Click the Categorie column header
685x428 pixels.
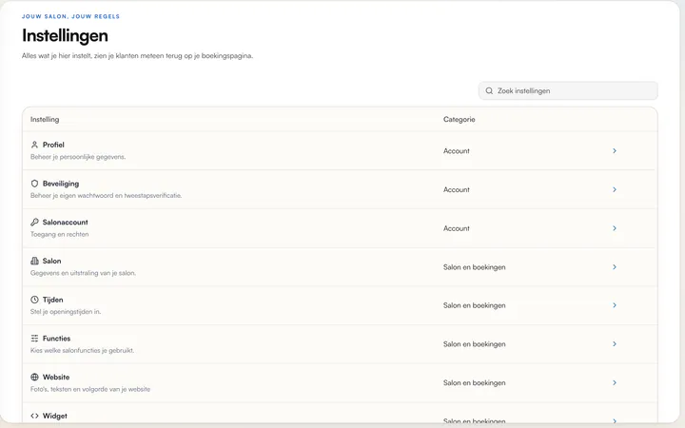point(460,119)
